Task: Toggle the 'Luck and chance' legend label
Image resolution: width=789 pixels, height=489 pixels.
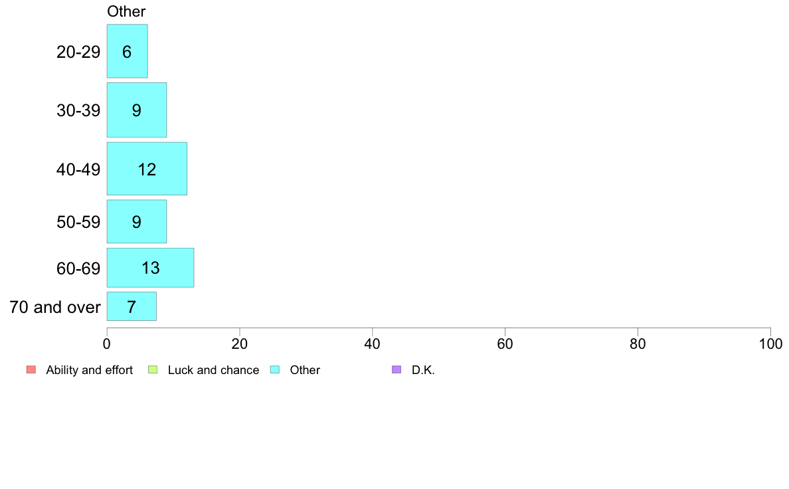Action: (x=213, y=370)
